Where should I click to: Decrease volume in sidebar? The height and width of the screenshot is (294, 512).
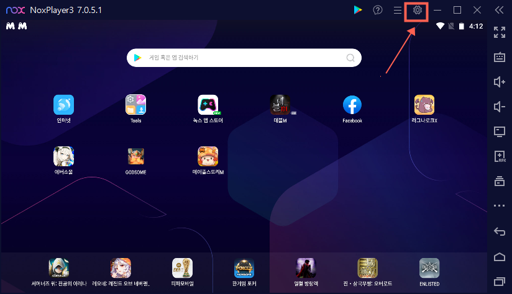500,107
